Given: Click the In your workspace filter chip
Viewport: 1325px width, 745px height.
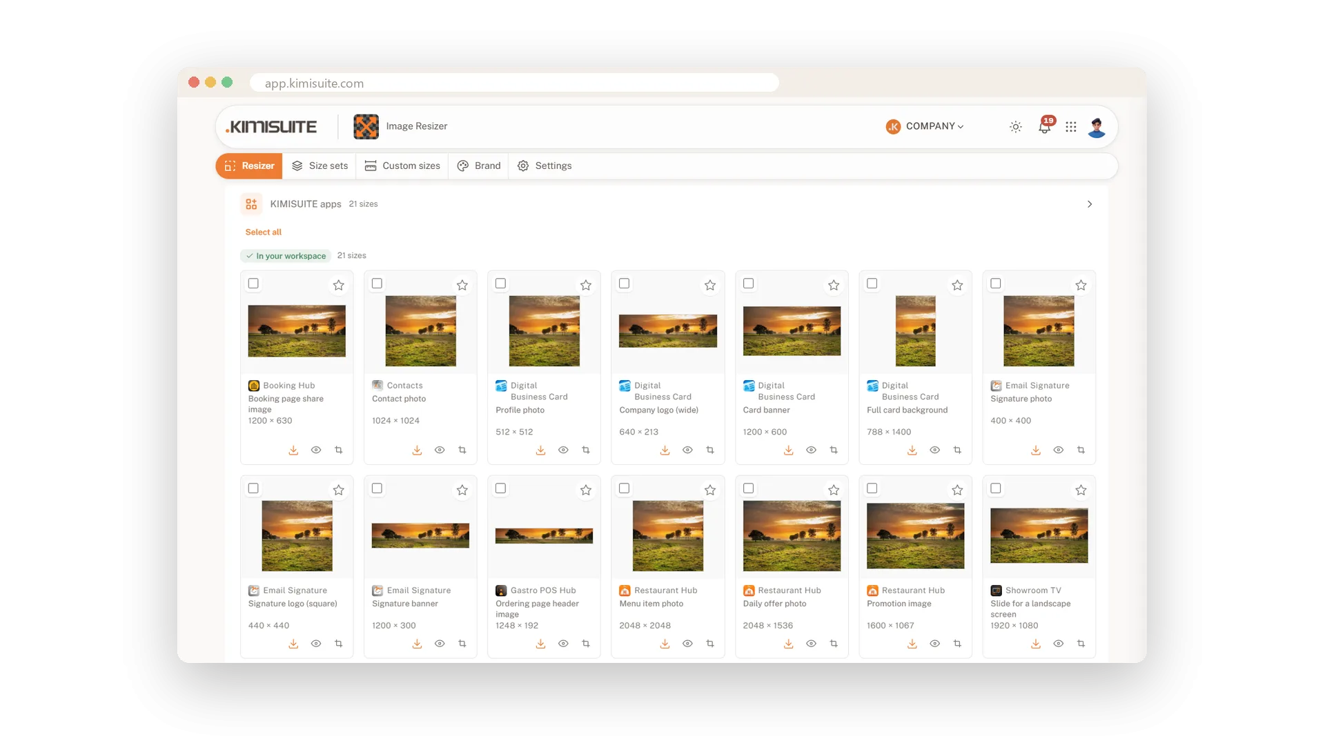Looking at the screenshot, I should click(286, 256).
